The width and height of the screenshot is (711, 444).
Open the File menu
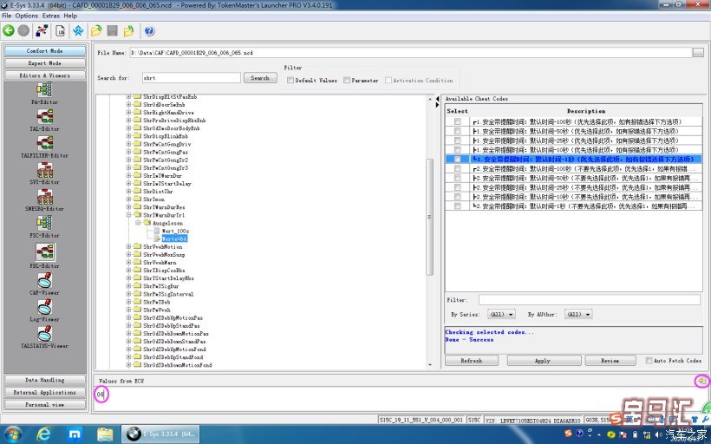7,16
